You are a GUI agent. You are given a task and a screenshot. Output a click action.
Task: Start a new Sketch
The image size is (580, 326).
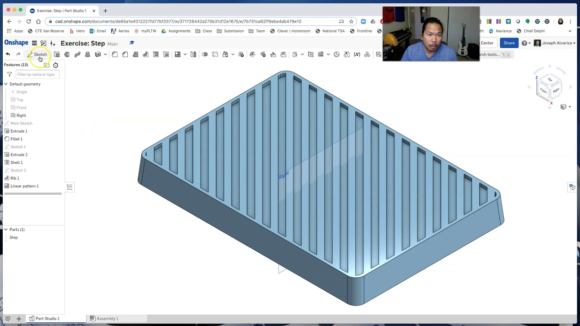pyautogui.click(x=37, y=54)
